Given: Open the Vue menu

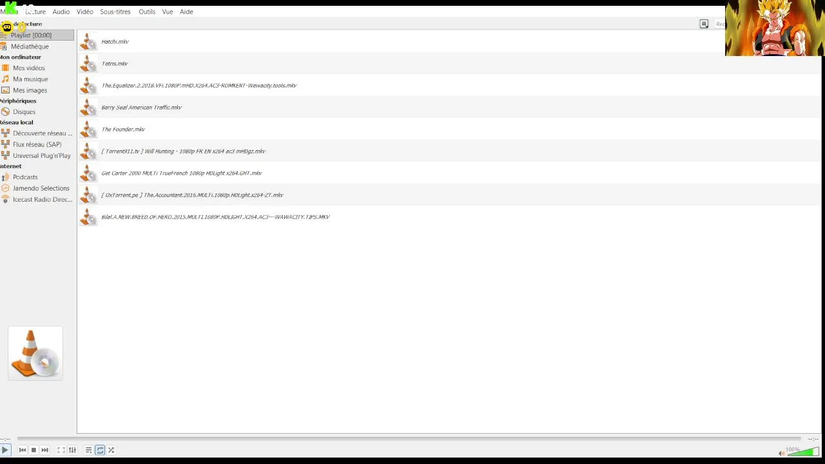Looking at the screenshot, I should (168, 12).
